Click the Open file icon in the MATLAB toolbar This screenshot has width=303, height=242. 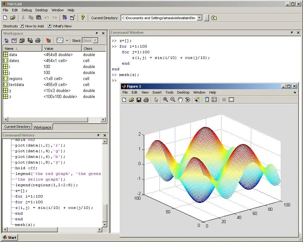click(13, 18)
